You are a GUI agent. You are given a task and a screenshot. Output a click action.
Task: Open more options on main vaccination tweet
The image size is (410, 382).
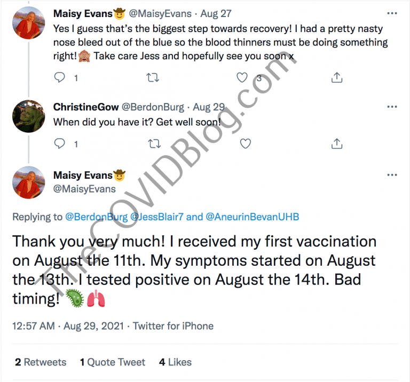pos(392,175)
